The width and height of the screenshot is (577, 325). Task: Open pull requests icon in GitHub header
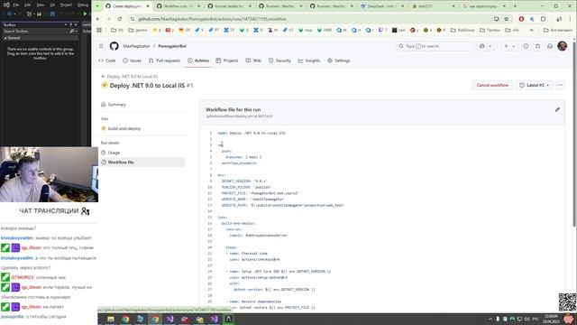click(x=537, y=46)
